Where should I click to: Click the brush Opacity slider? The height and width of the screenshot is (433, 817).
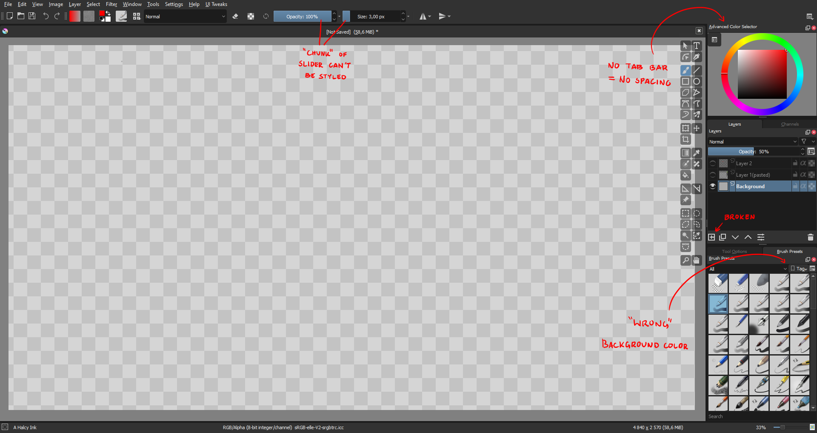tap(302, 17)
